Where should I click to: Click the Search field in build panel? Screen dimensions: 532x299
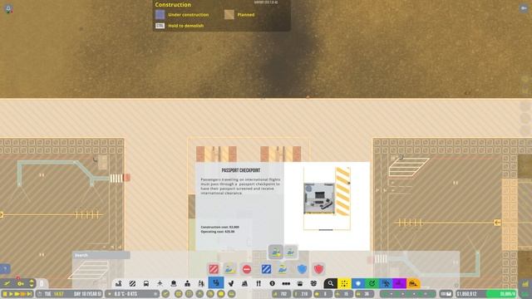point(101,255)
